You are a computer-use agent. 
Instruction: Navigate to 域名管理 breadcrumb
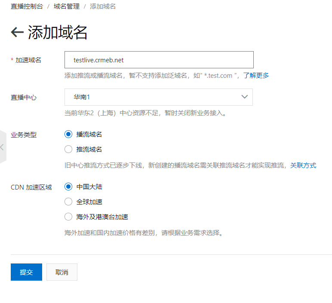pyautogui.click(x=67, y=6)
